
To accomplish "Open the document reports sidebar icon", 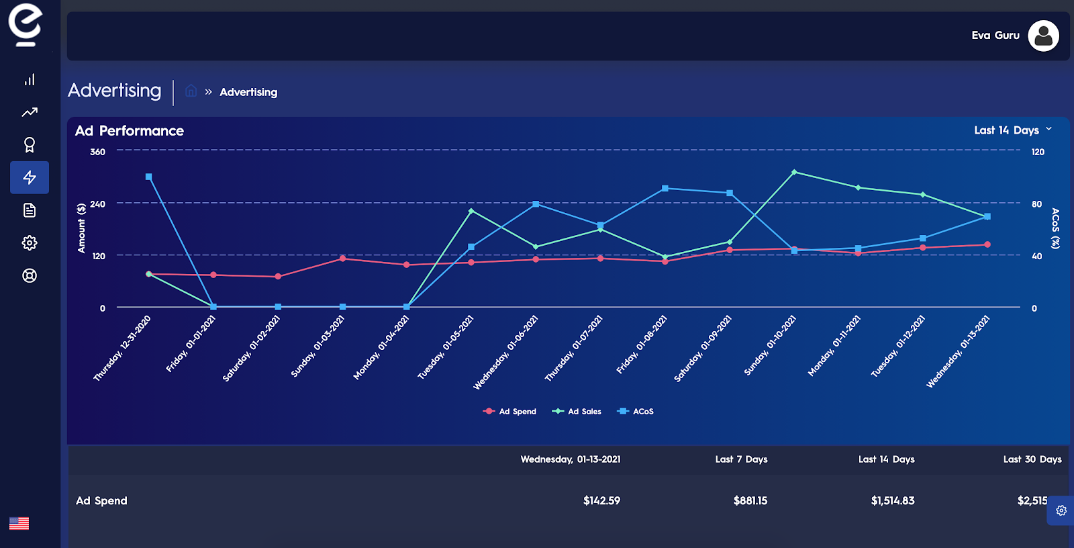I will tap(30, 210).
